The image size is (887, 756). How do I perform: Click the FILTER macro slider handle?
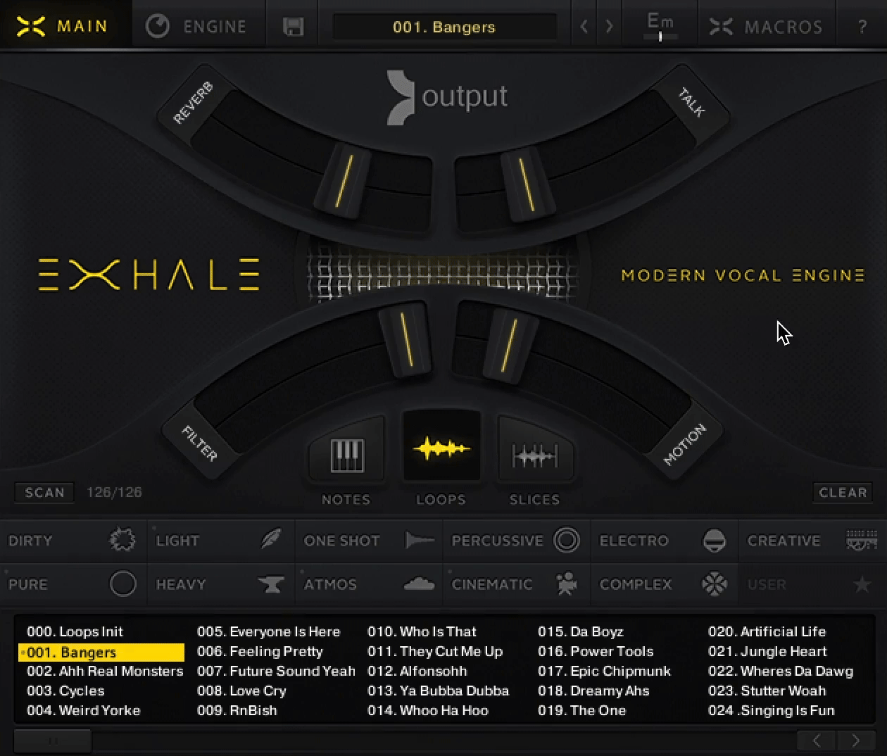click(x=405, y=339)
